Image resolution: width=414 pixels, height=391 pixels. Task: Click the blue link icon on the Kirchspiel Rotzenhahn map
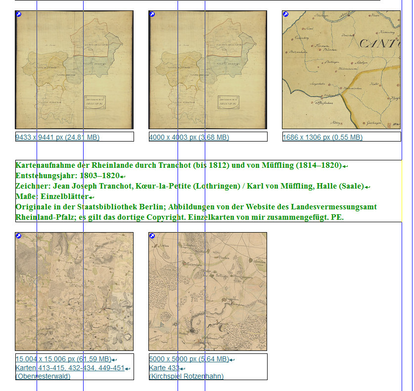pyautogui.click(x=152, y=236)
